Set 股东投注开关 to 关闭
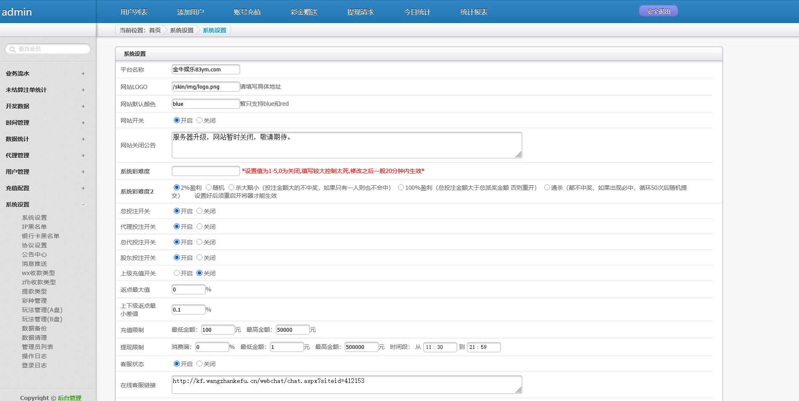The height and width of the screenshot is (401, 799). click(x=199, y=257)
